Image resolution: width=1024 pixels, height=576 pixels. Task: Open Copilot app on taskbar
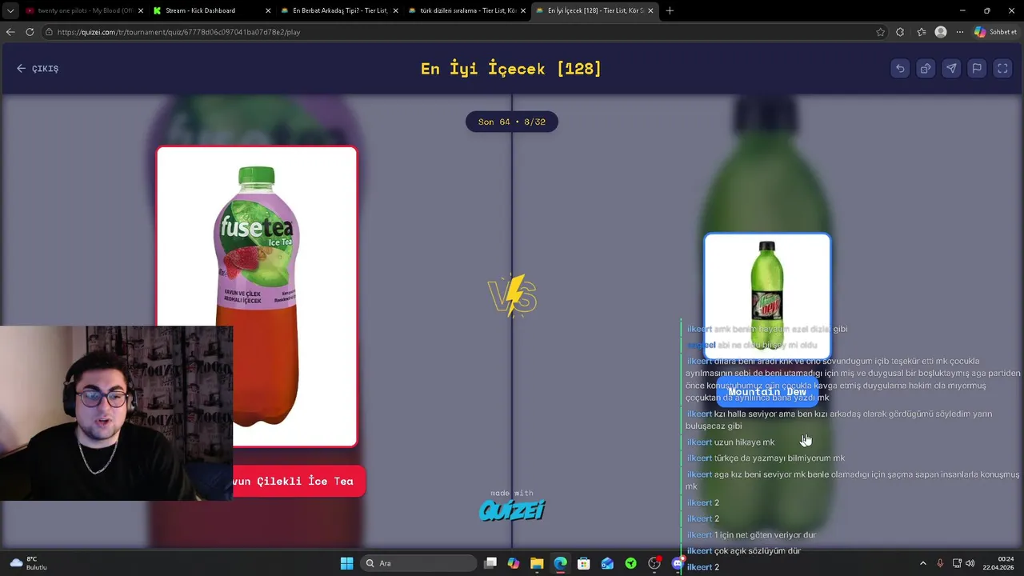click(x=514, y=563)
